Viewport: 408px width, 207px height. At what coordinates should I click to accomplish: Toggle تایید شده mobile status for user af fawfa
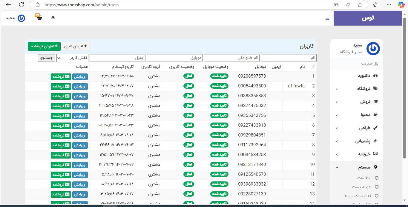(220, 86)
